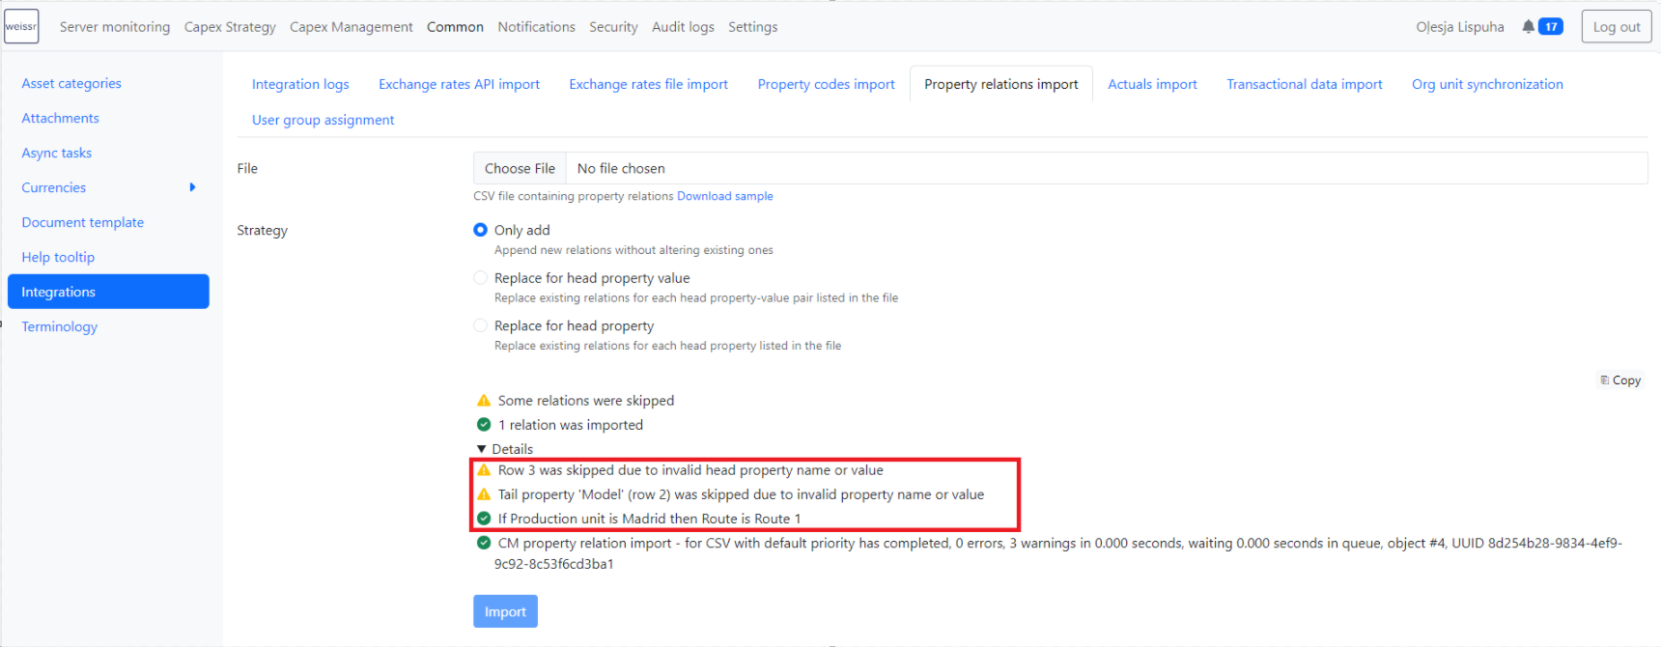Click the Log out button
The image size is (1661, 647).
click(x=1616, y=27)
